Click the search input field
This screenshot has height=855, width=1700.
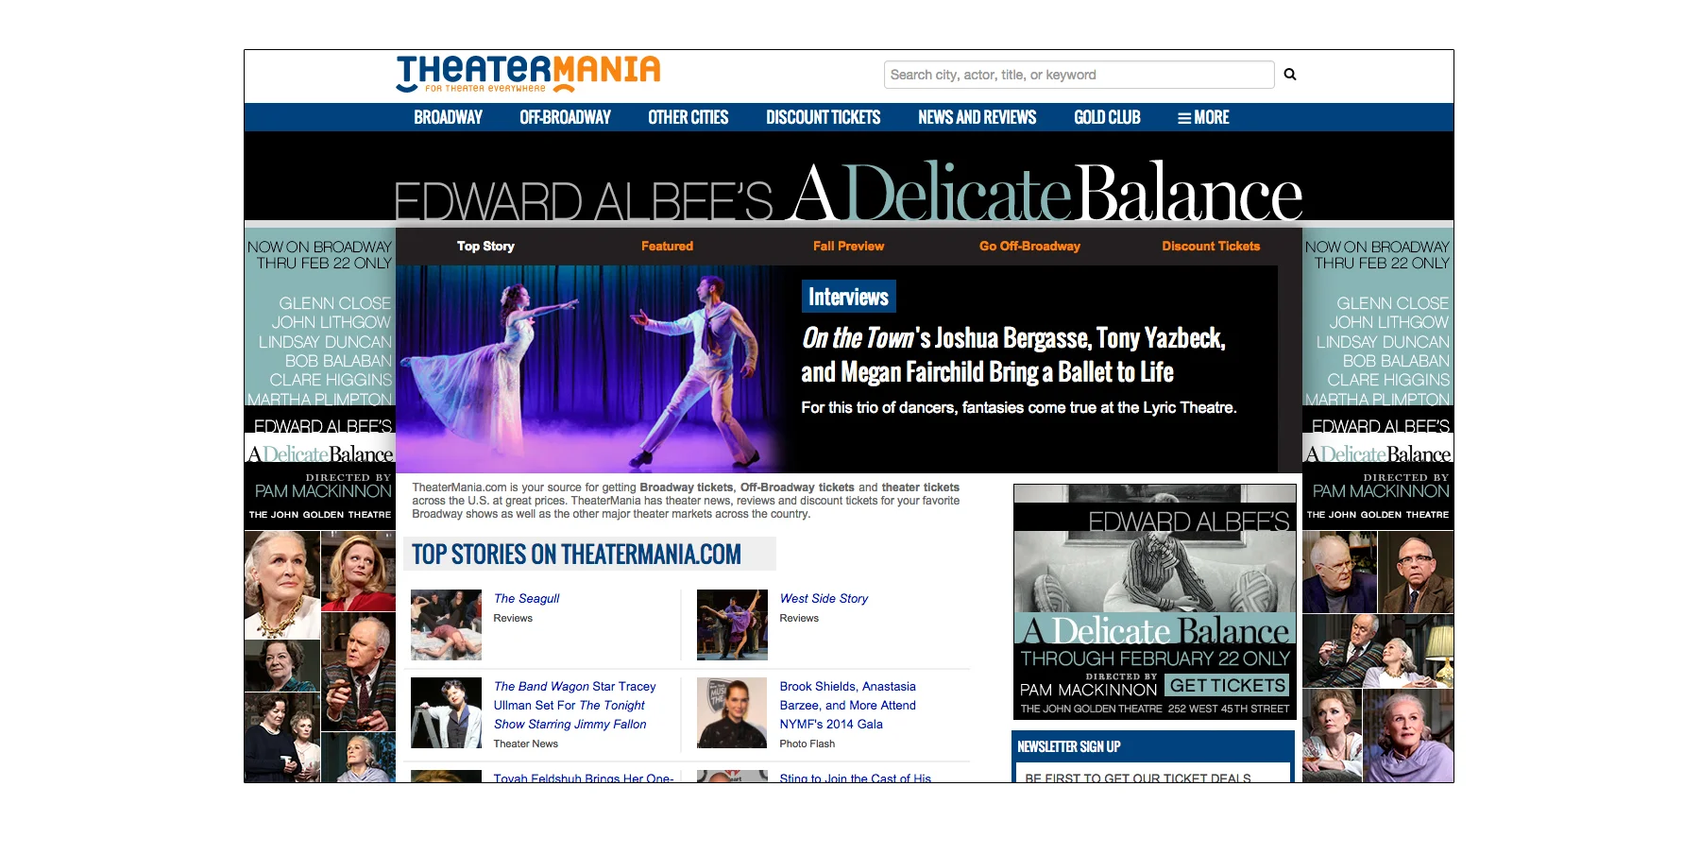point(1077,74)
